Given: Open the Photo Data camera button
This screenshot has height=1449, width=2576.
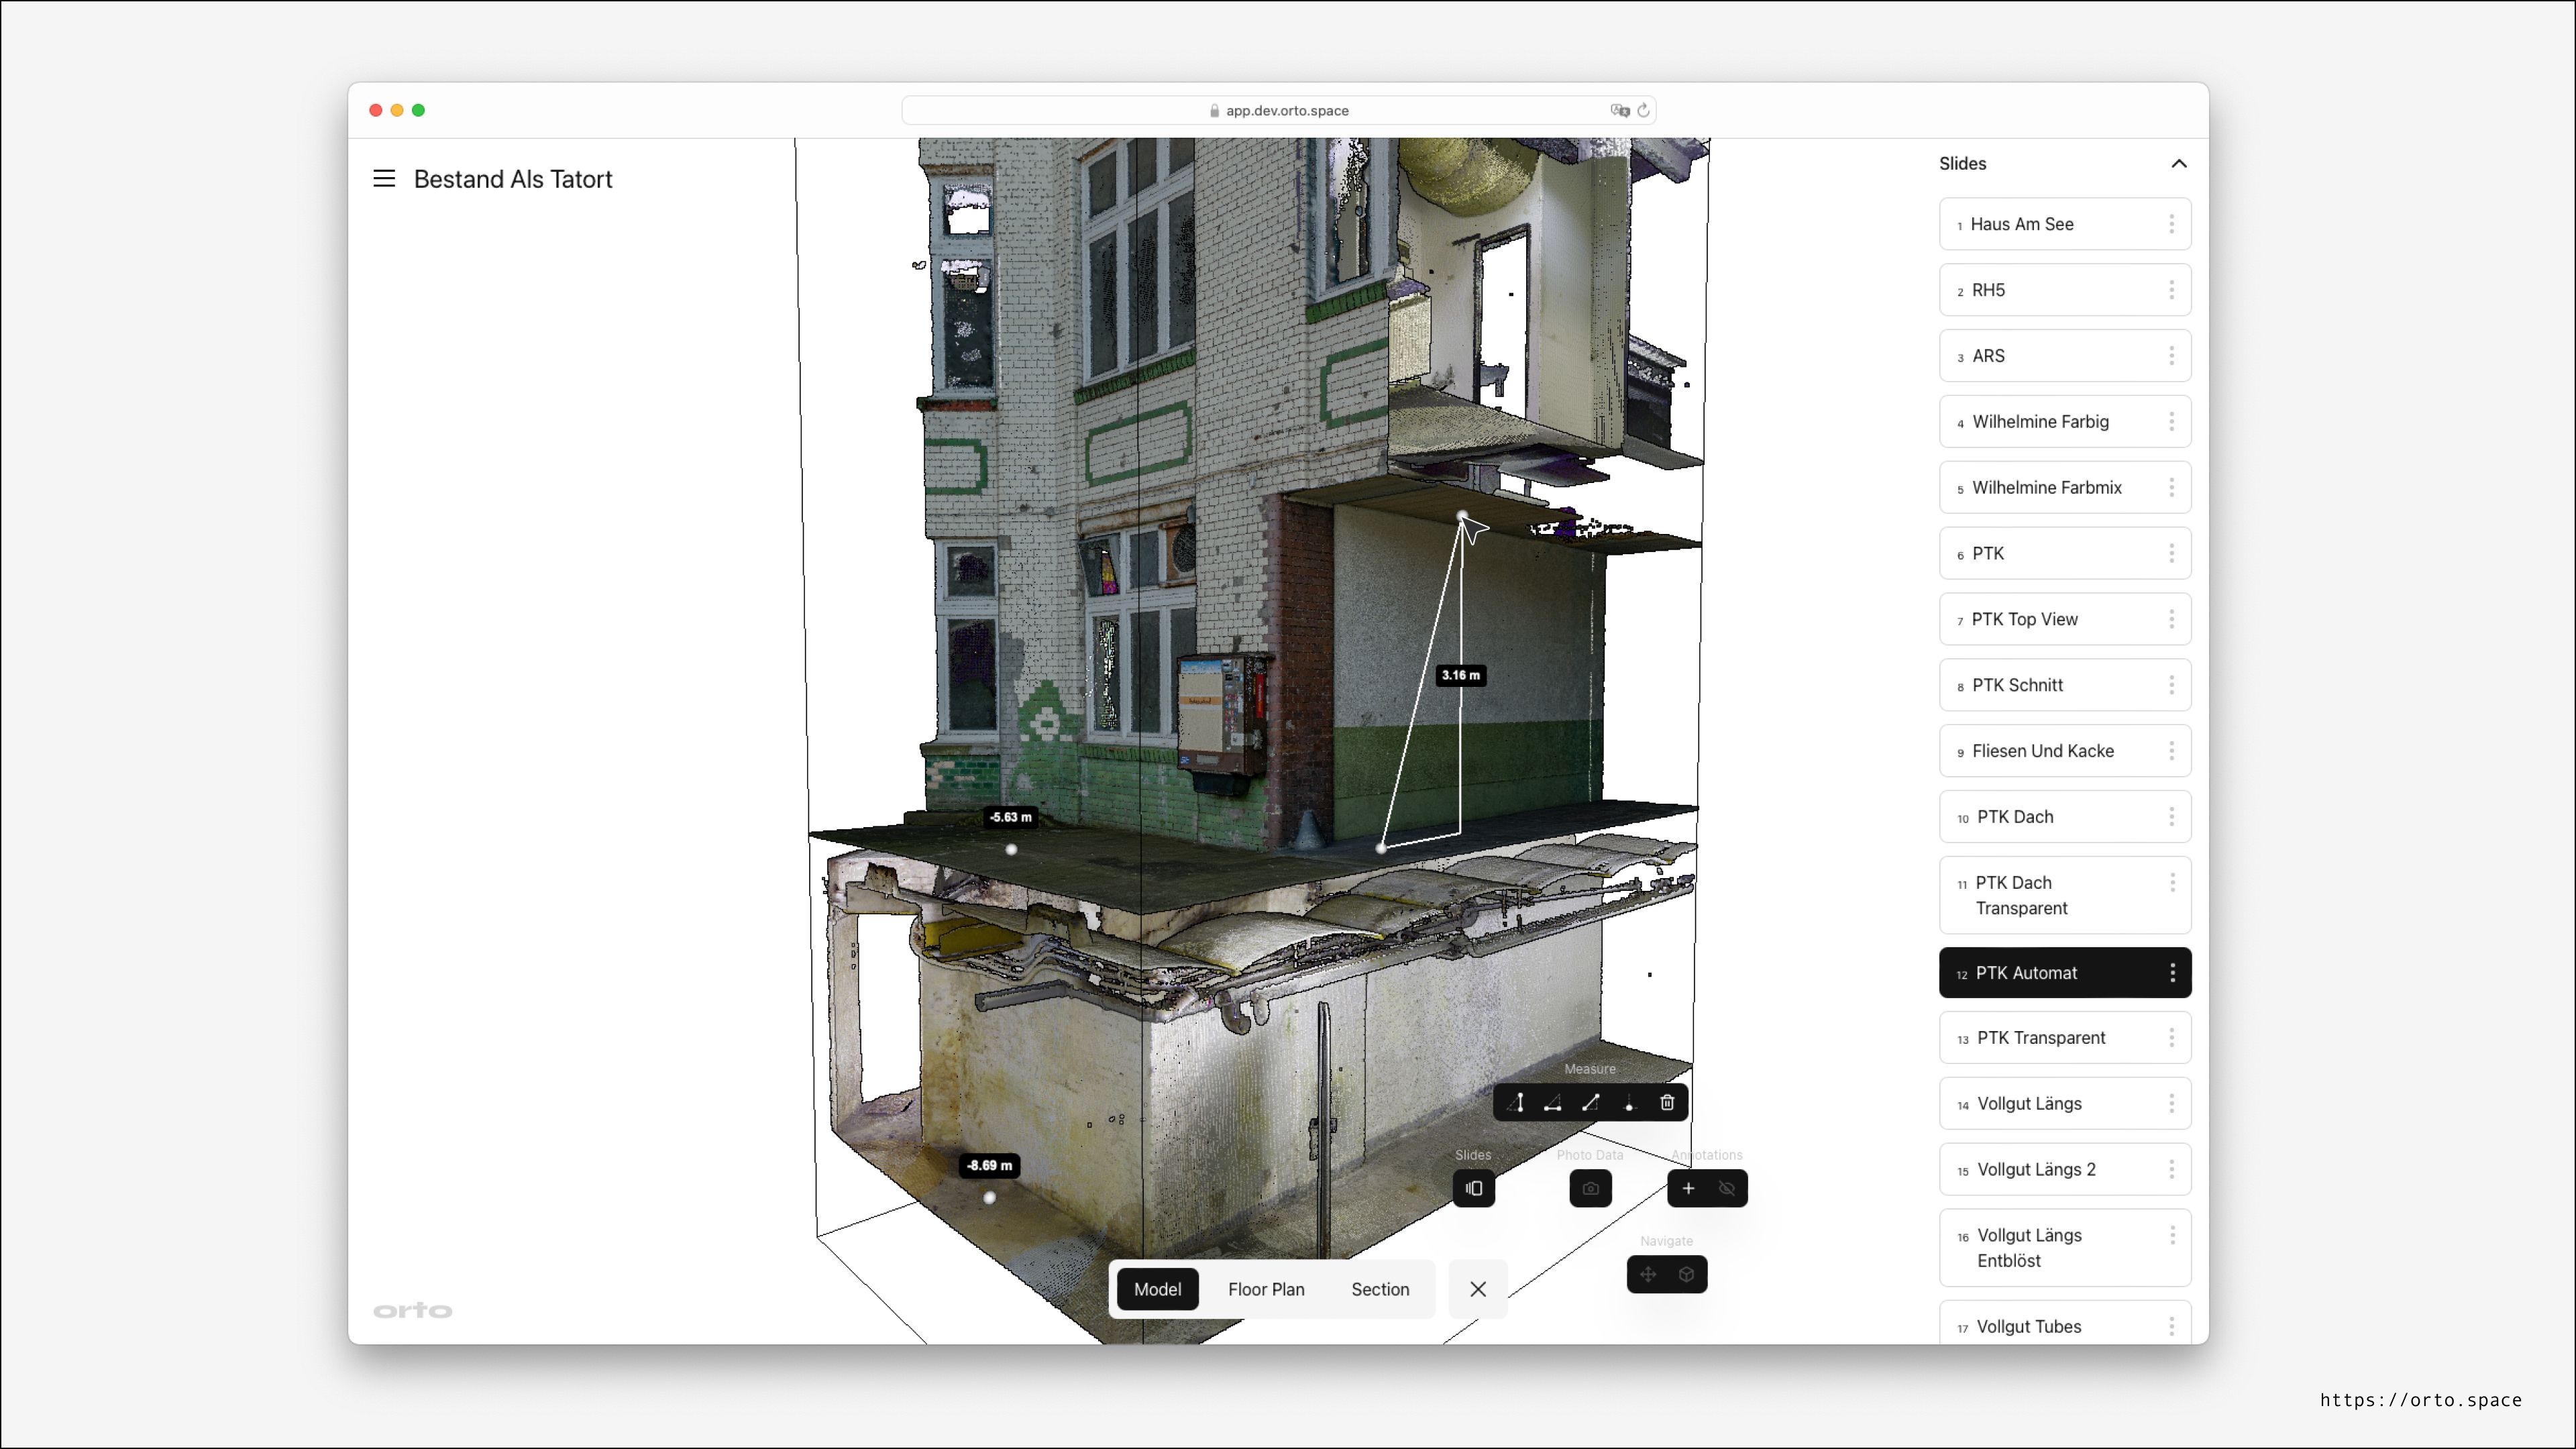Looking at the screenshot, I should pyautogui.click(x=1590, y=1189).
